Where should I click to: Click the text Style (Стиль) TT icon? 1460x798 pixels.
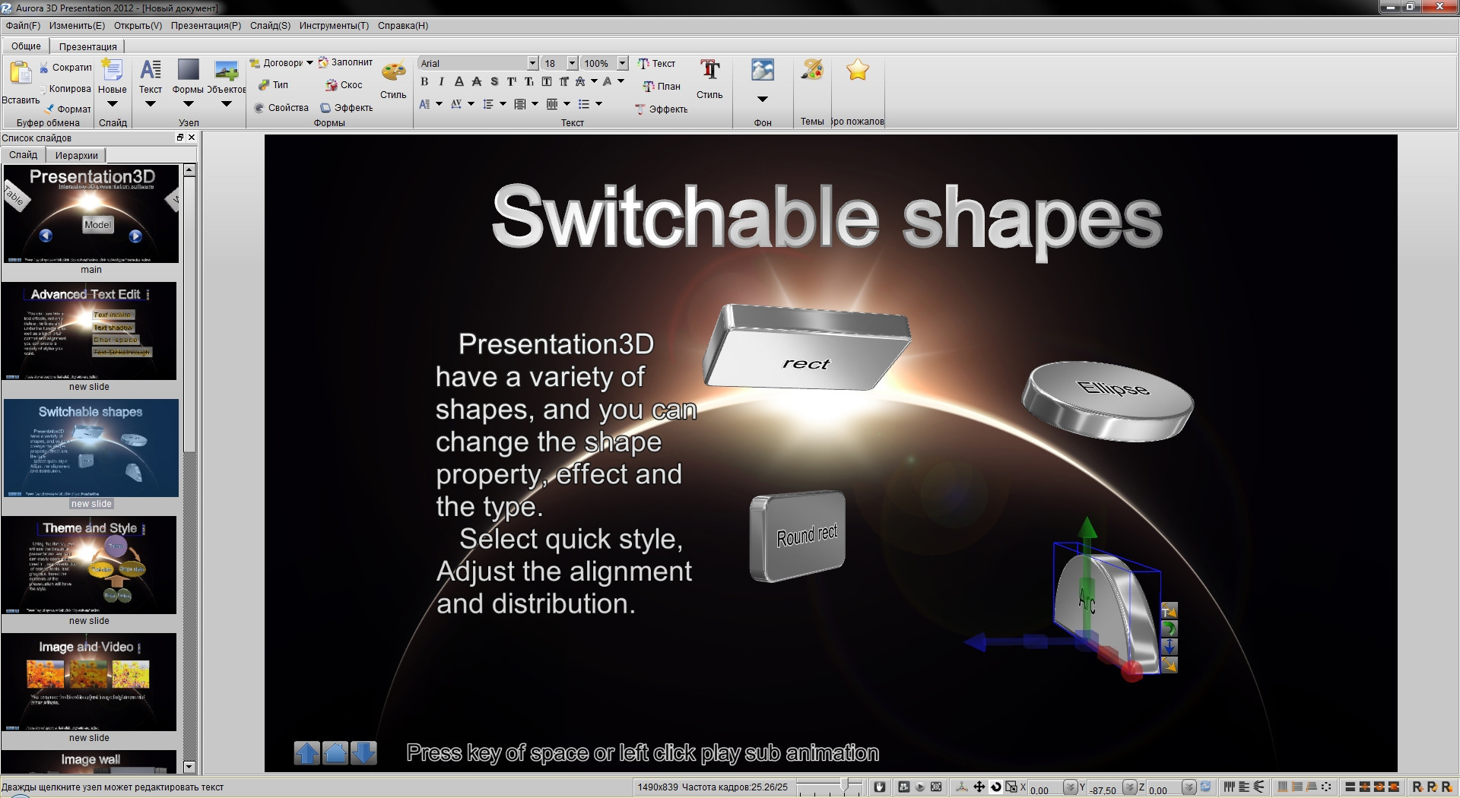coord(710,71)
